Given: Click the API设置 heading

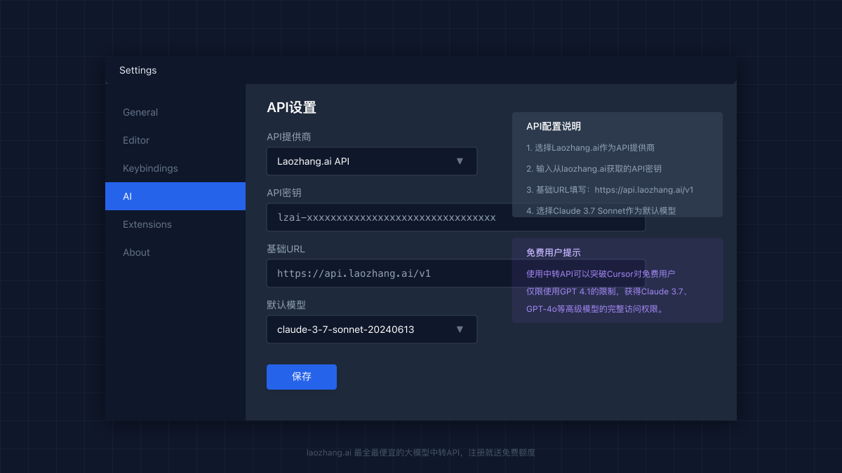Looking at the screenshot, I should click(291, 108).
